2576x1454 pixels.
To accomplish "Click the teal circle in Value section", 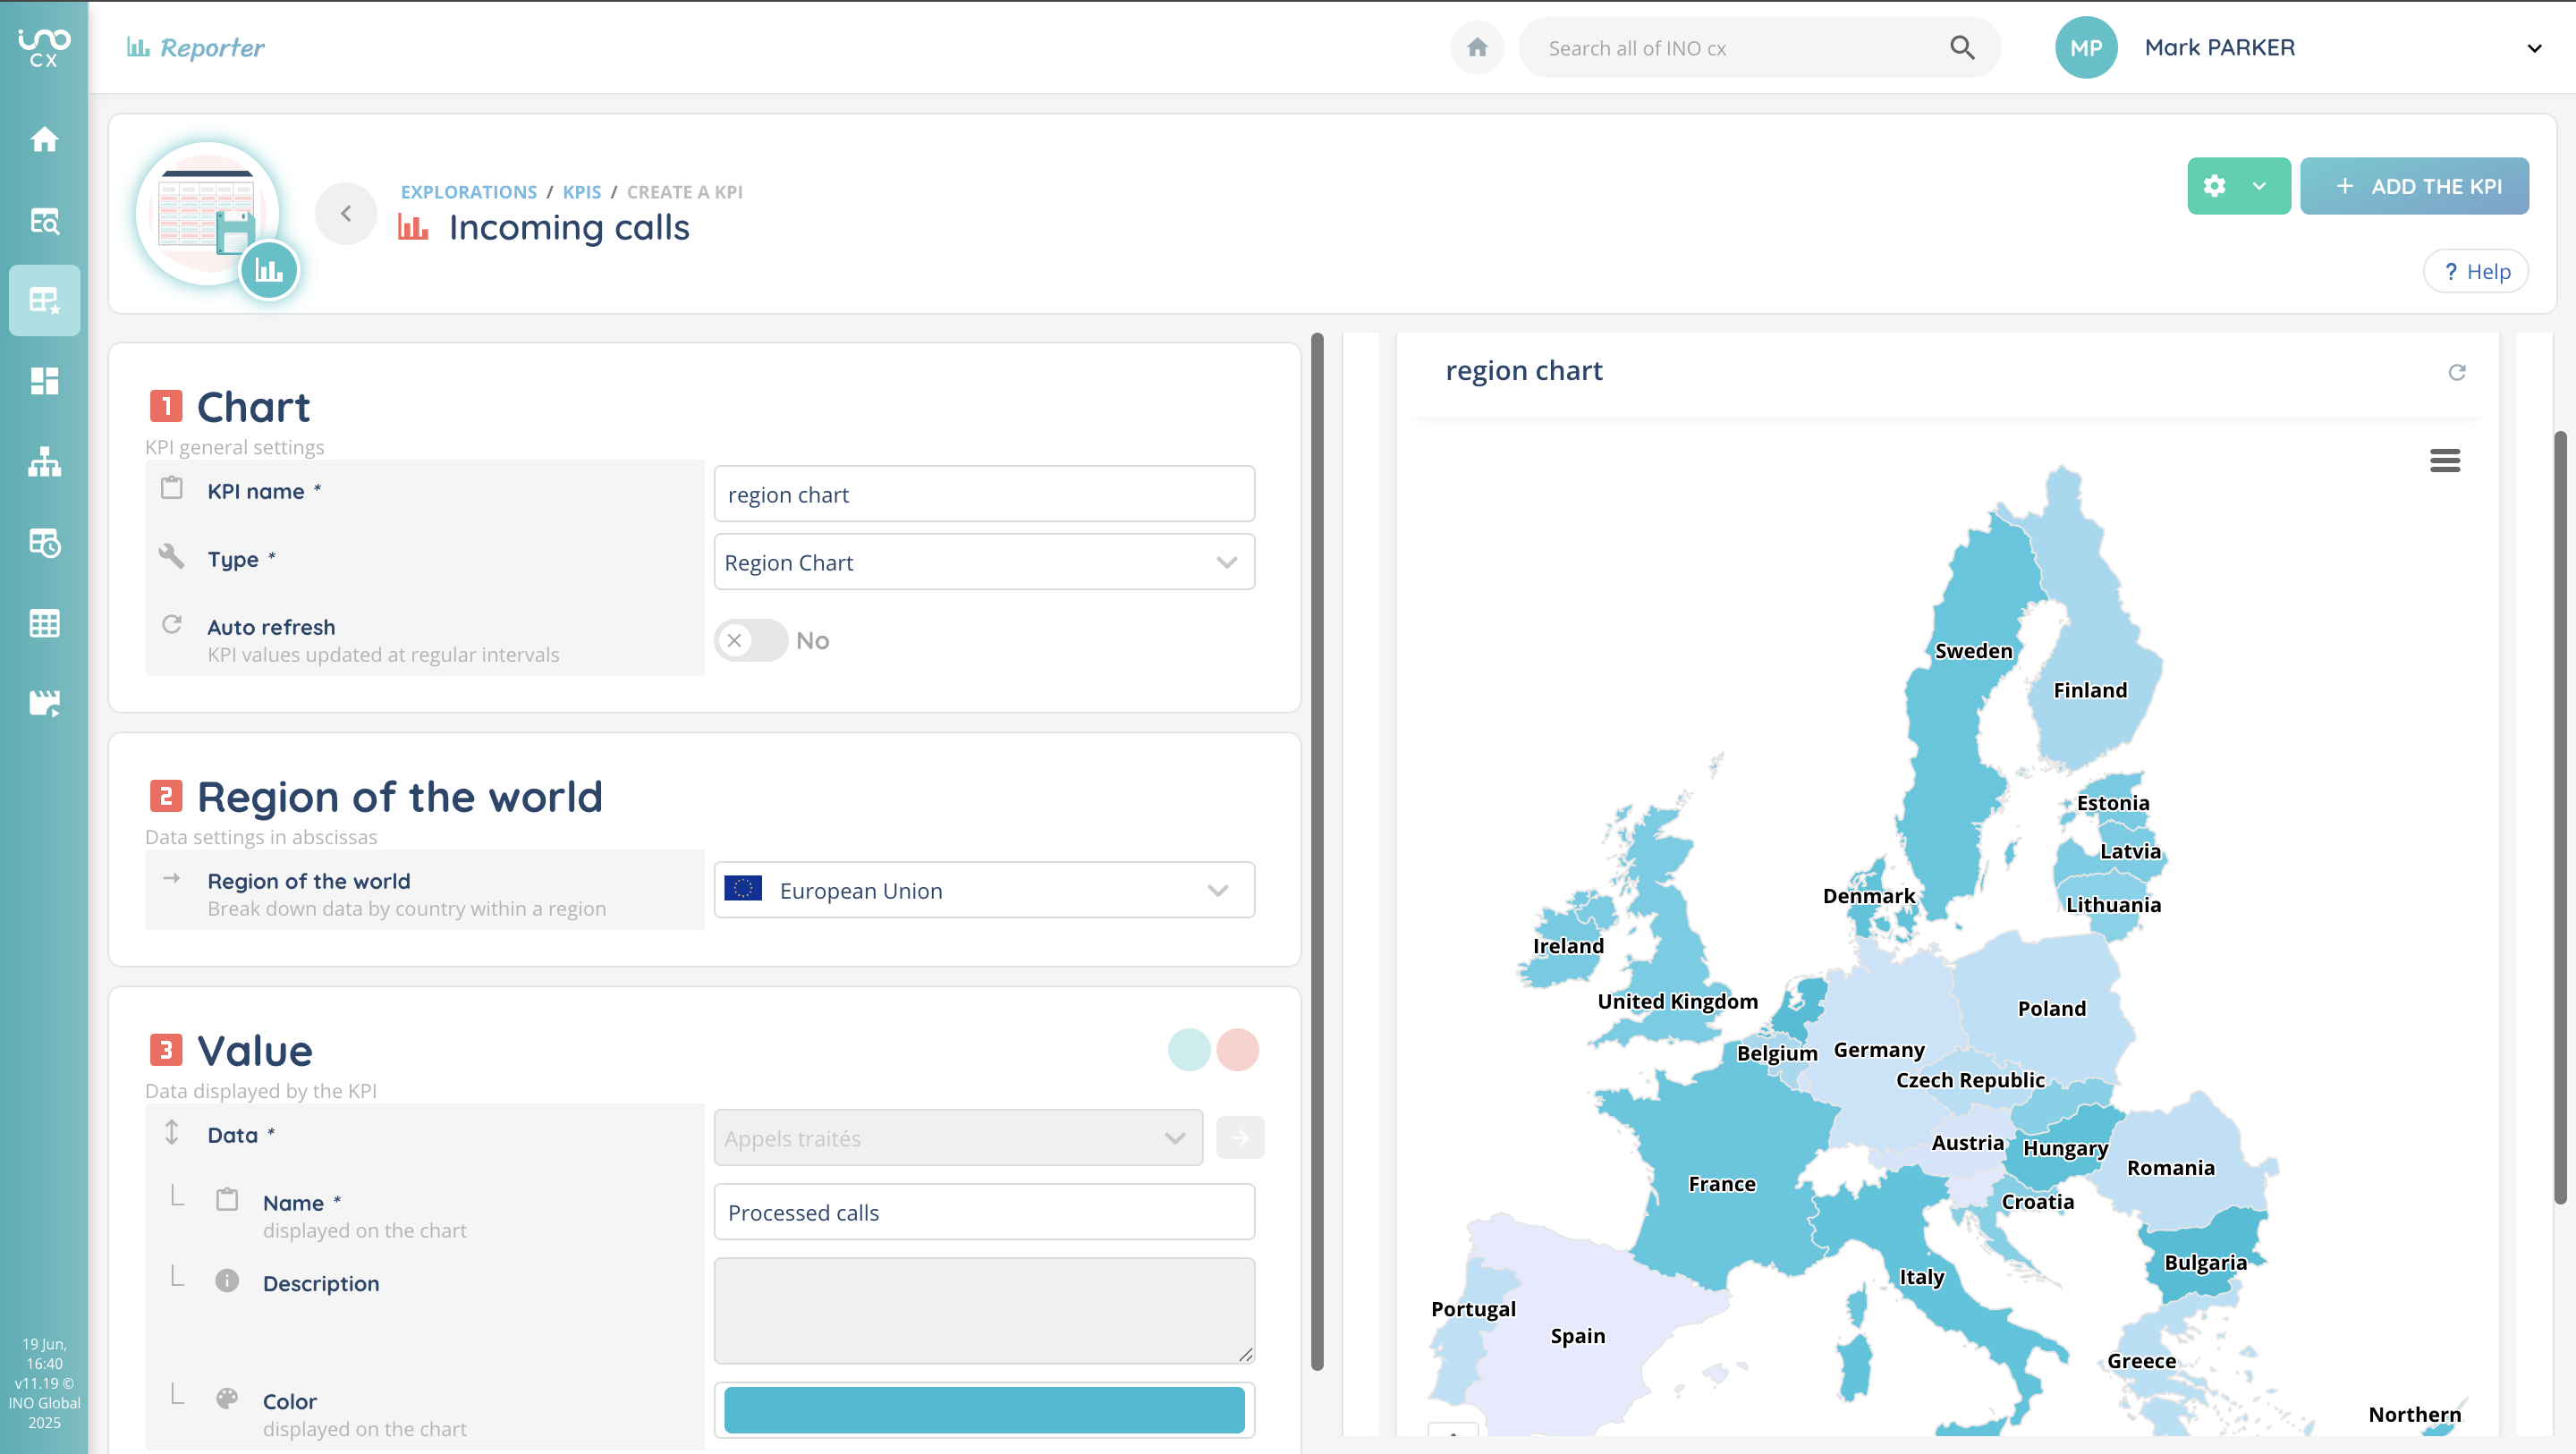I will 1188,1050.
